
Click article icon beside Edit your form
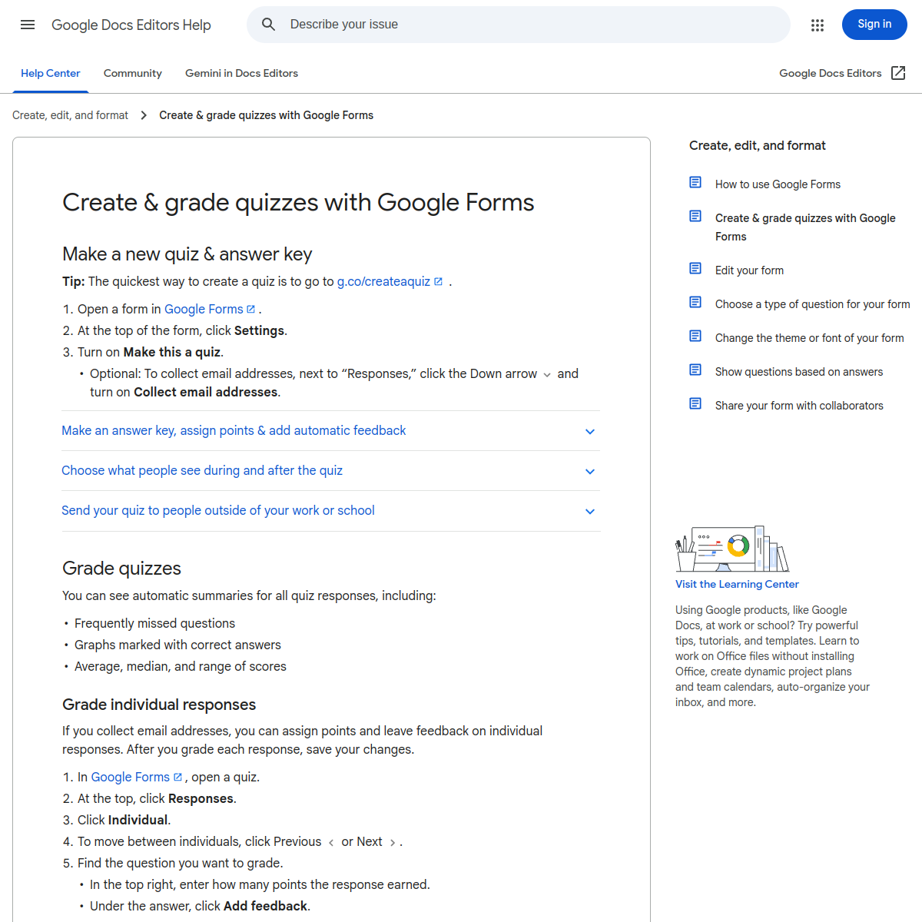695,269
